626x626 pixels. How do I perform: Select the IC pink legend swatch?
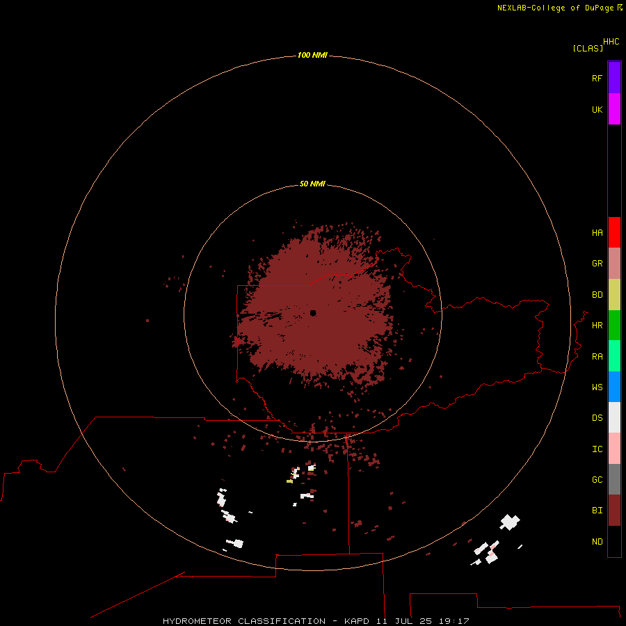[x=614, y=449]
